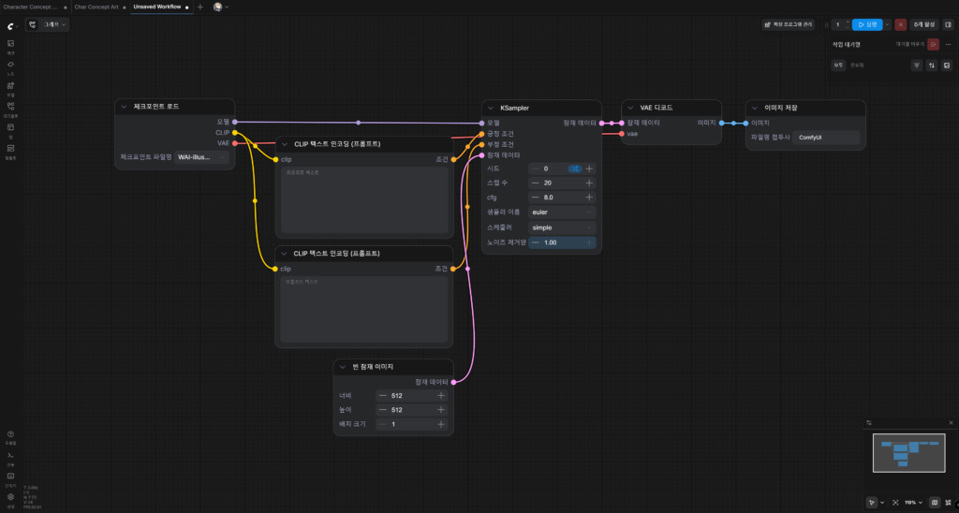
Task: Click the sort icon in queue panel
Action: 932,66
